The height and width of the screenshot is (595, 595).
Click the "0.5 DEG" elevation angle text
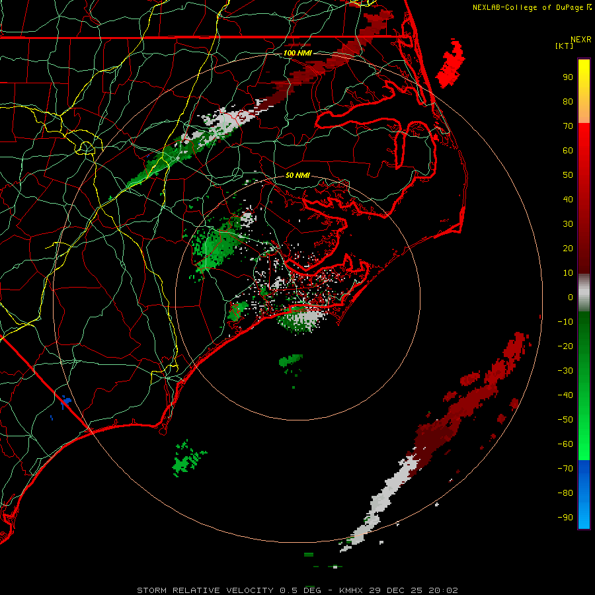tap(300, 590)
